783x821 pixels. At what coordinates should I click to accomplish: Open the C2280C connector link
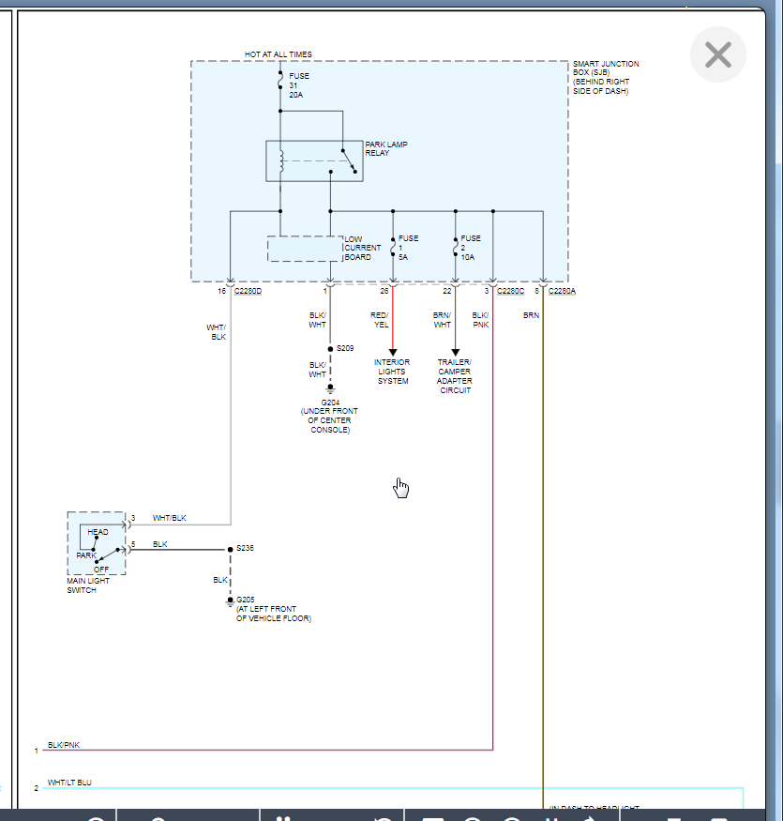click(x=510, y=291)
